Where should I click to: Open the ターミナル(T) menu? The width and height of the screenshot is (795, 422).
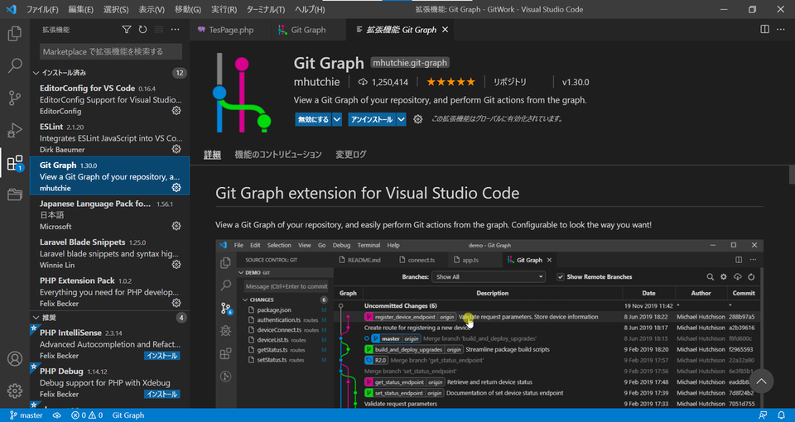(266, 10)
